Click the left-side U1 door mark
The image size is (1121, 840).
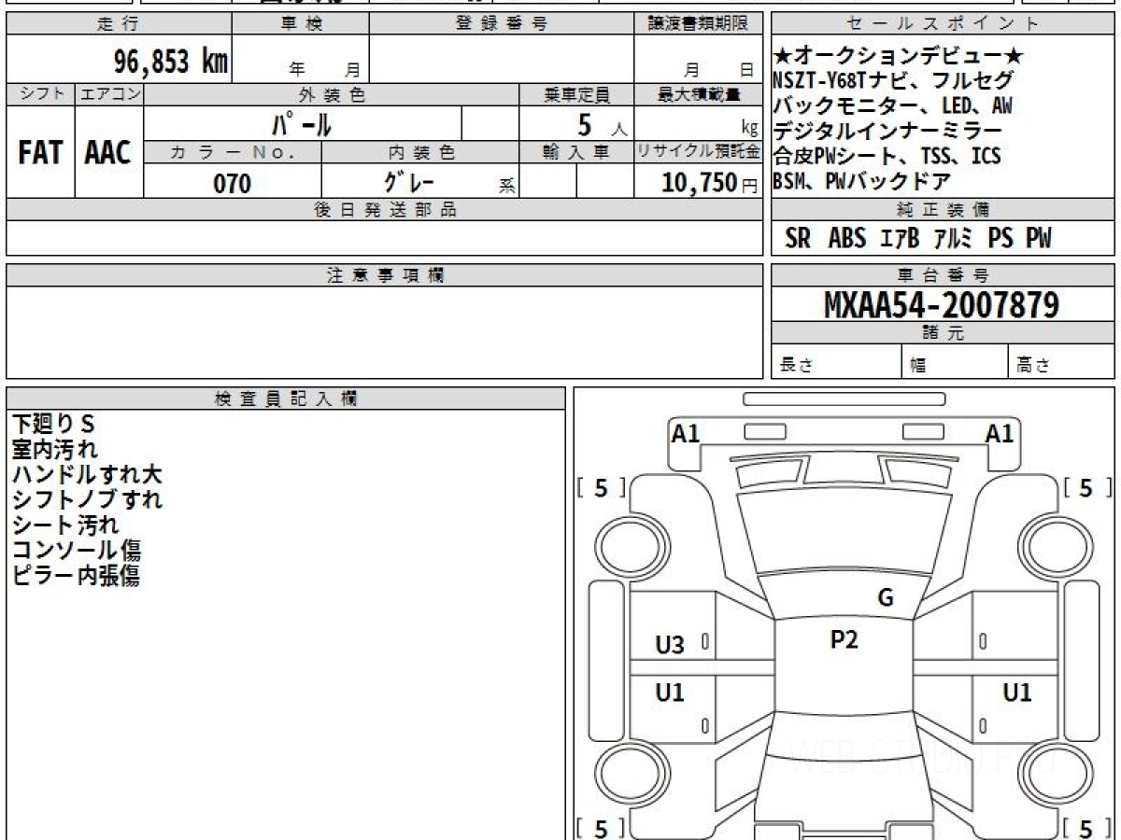670,693
